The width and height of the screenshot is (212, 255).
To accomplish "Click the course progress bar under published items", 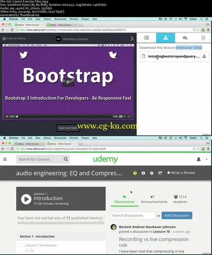I will pyautogui.click(x=61, y=223).
